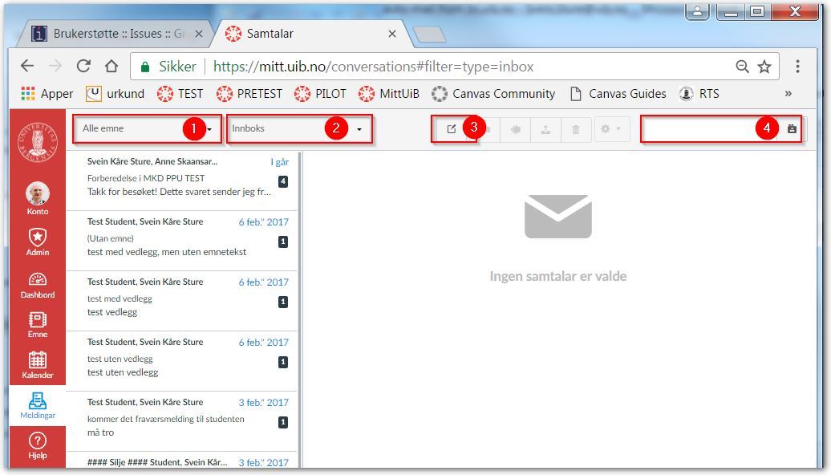The image size is (831, 475).
Task: Open the address book icon
Action: point(792,129)
